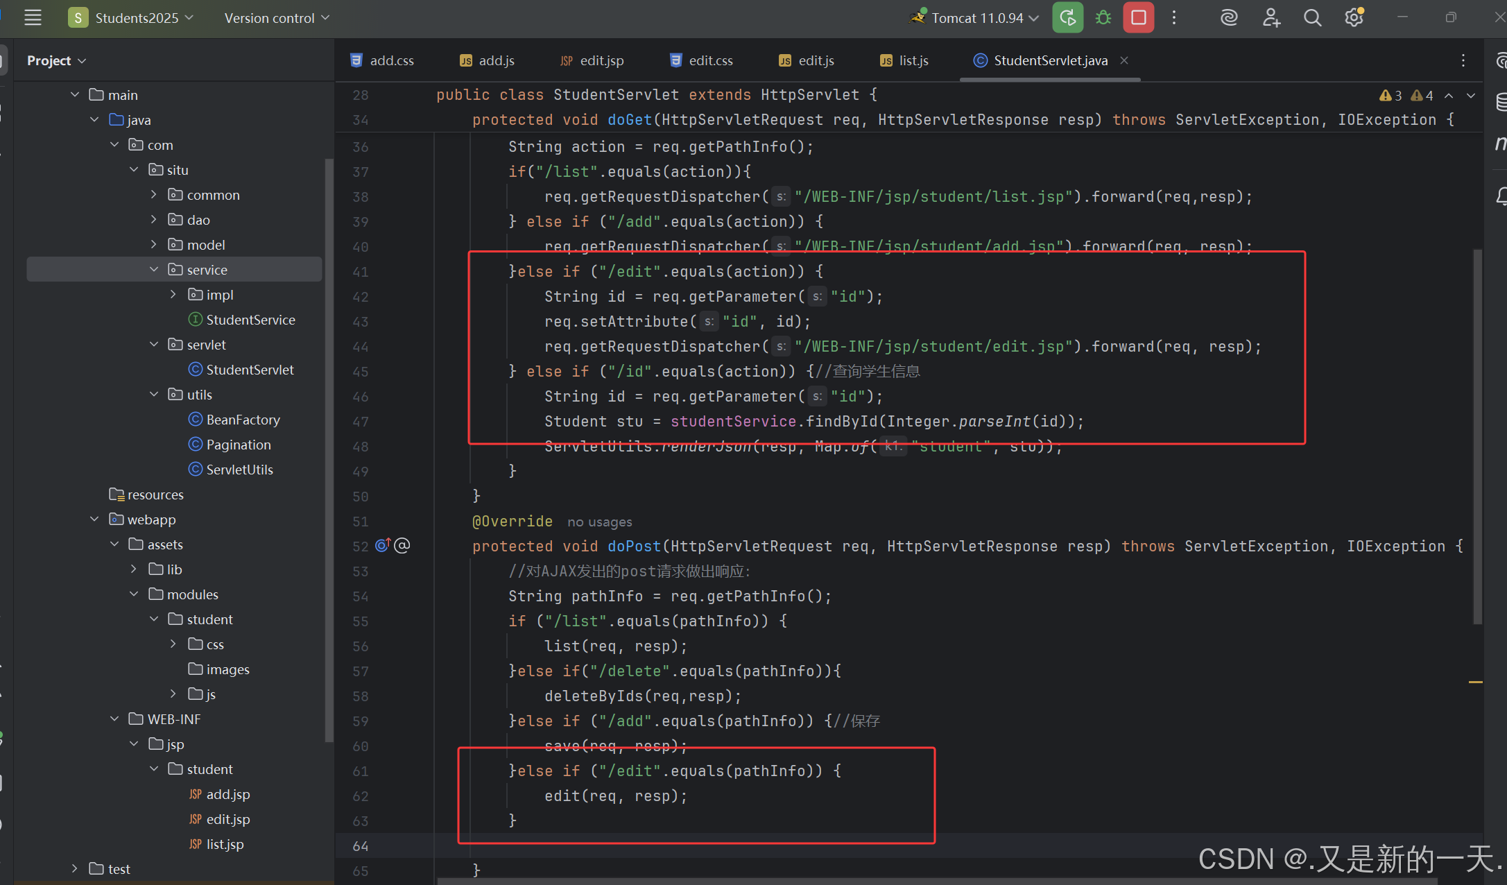Switch to add.js tab
The width and height of the screenshot is (1507, 885).
click(487, 61)
